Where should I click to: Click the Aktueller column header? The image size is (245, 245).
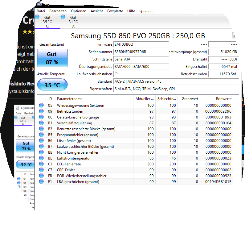[144, 99]
